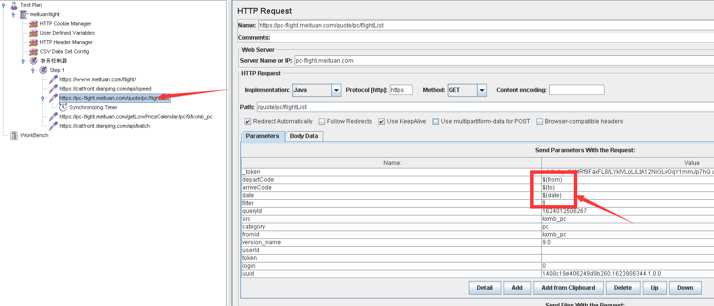Viewport: 714px width, 306px height.
Task: Collapse the flightList request tree handle
Action: point(43,98)
